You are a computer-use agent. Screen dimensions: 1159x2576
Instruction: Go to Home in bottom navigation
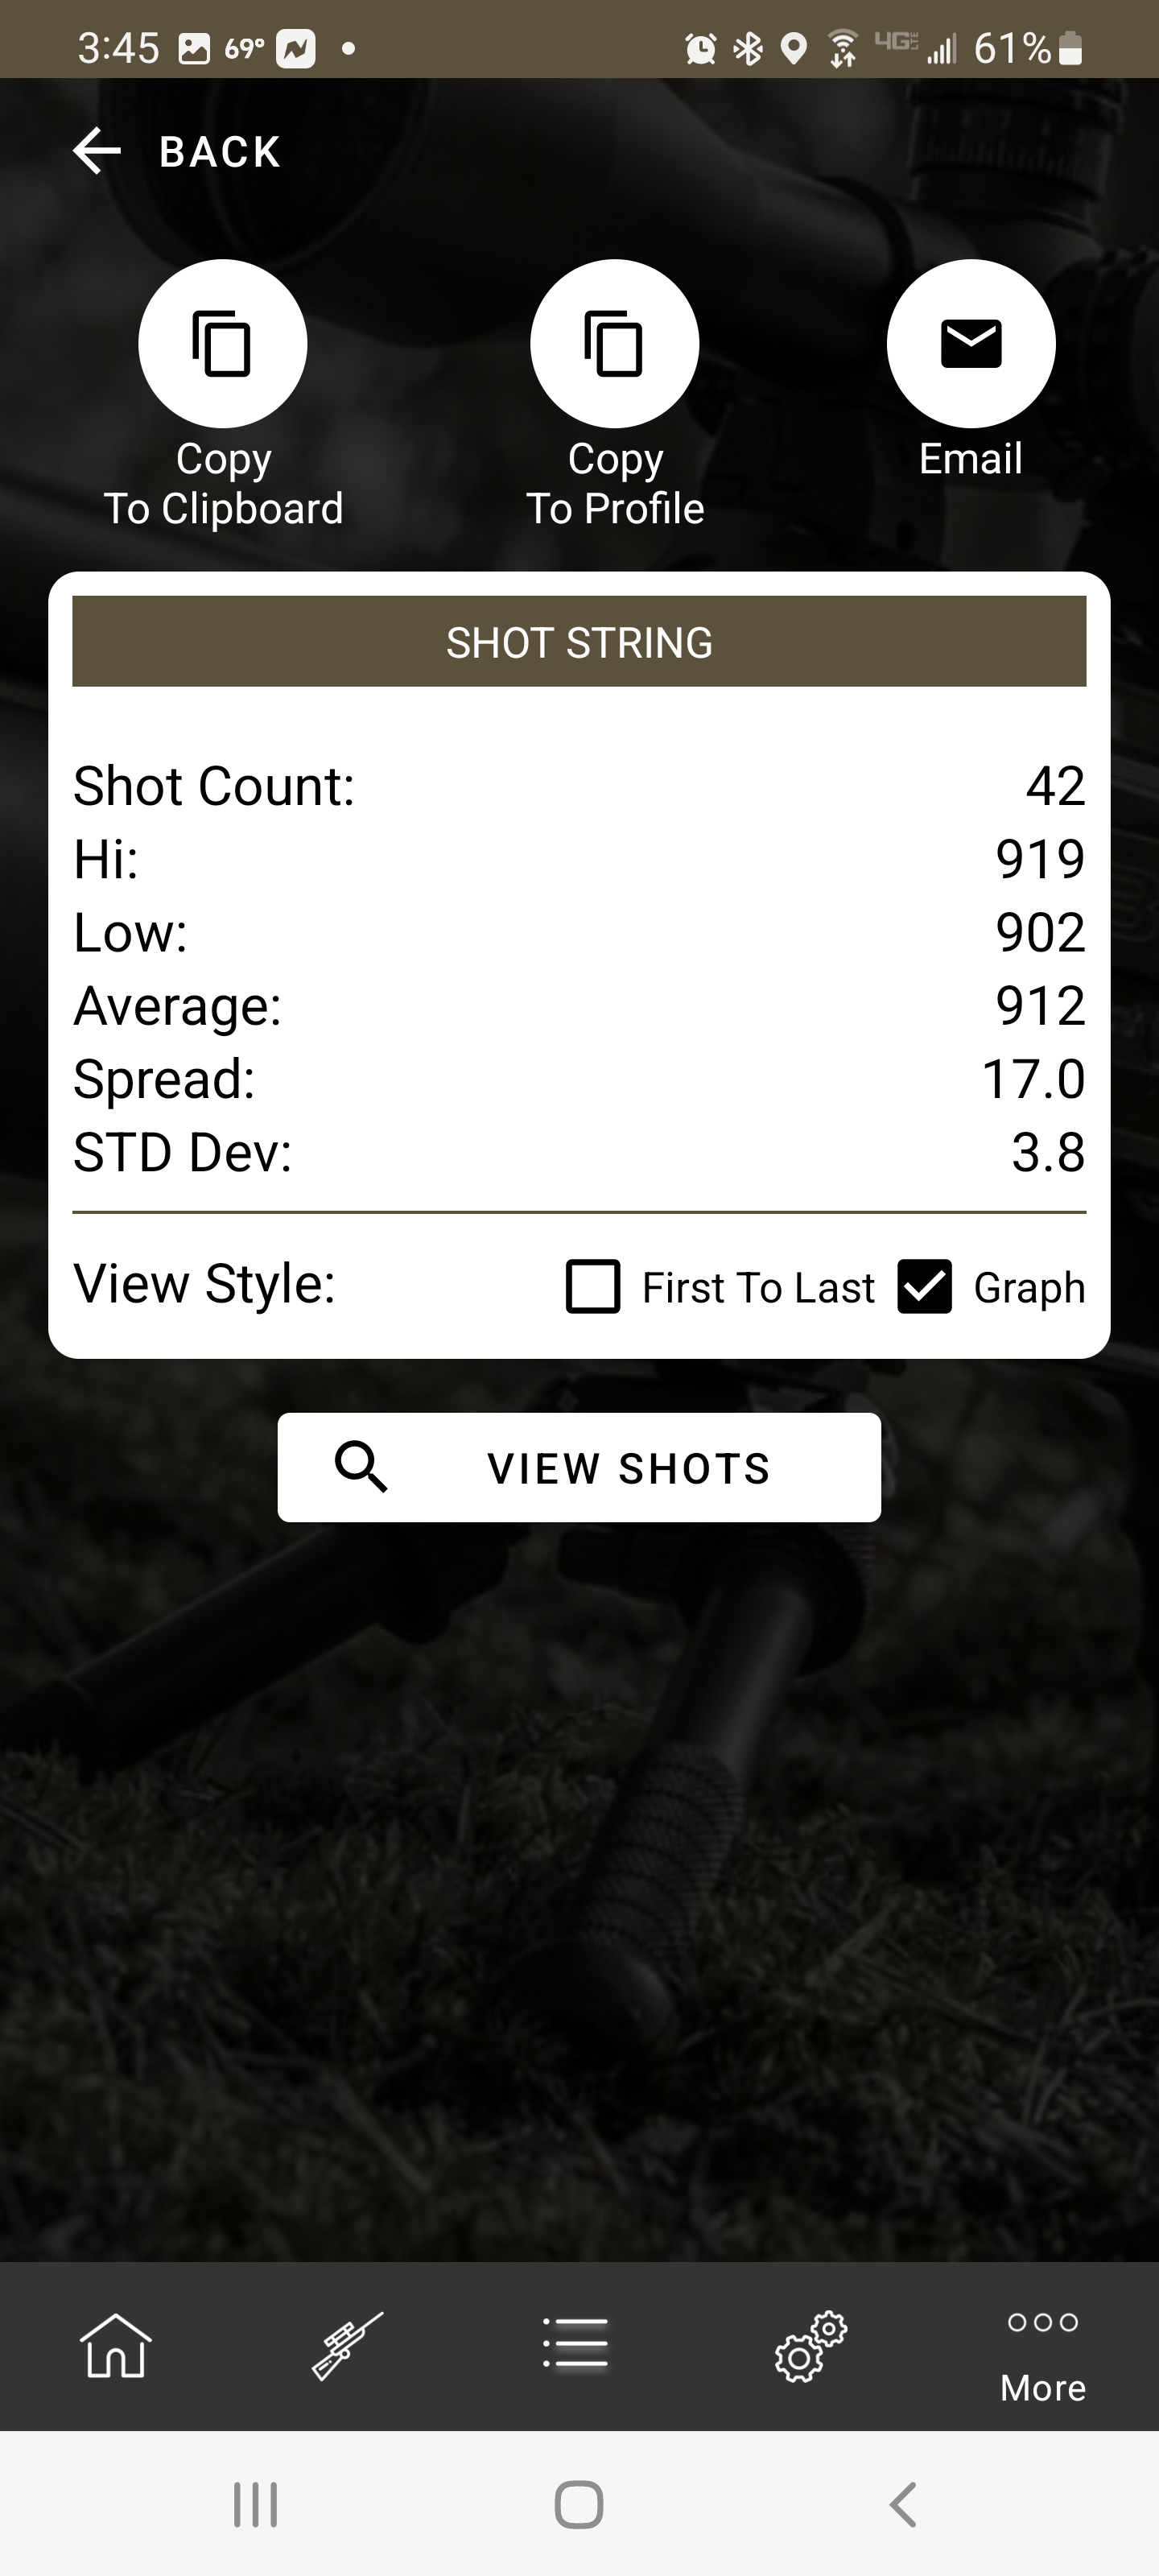(x=116, y=2345)
